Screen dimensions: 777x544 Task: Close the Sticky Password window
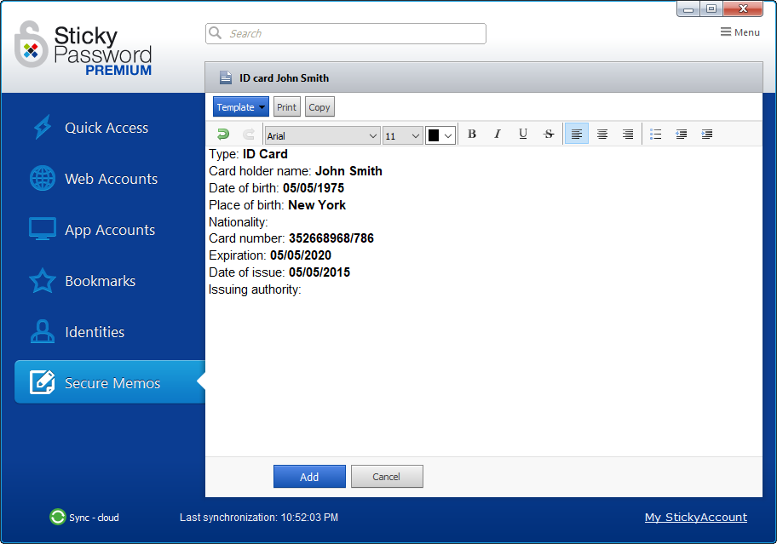(x=743, y=9)
